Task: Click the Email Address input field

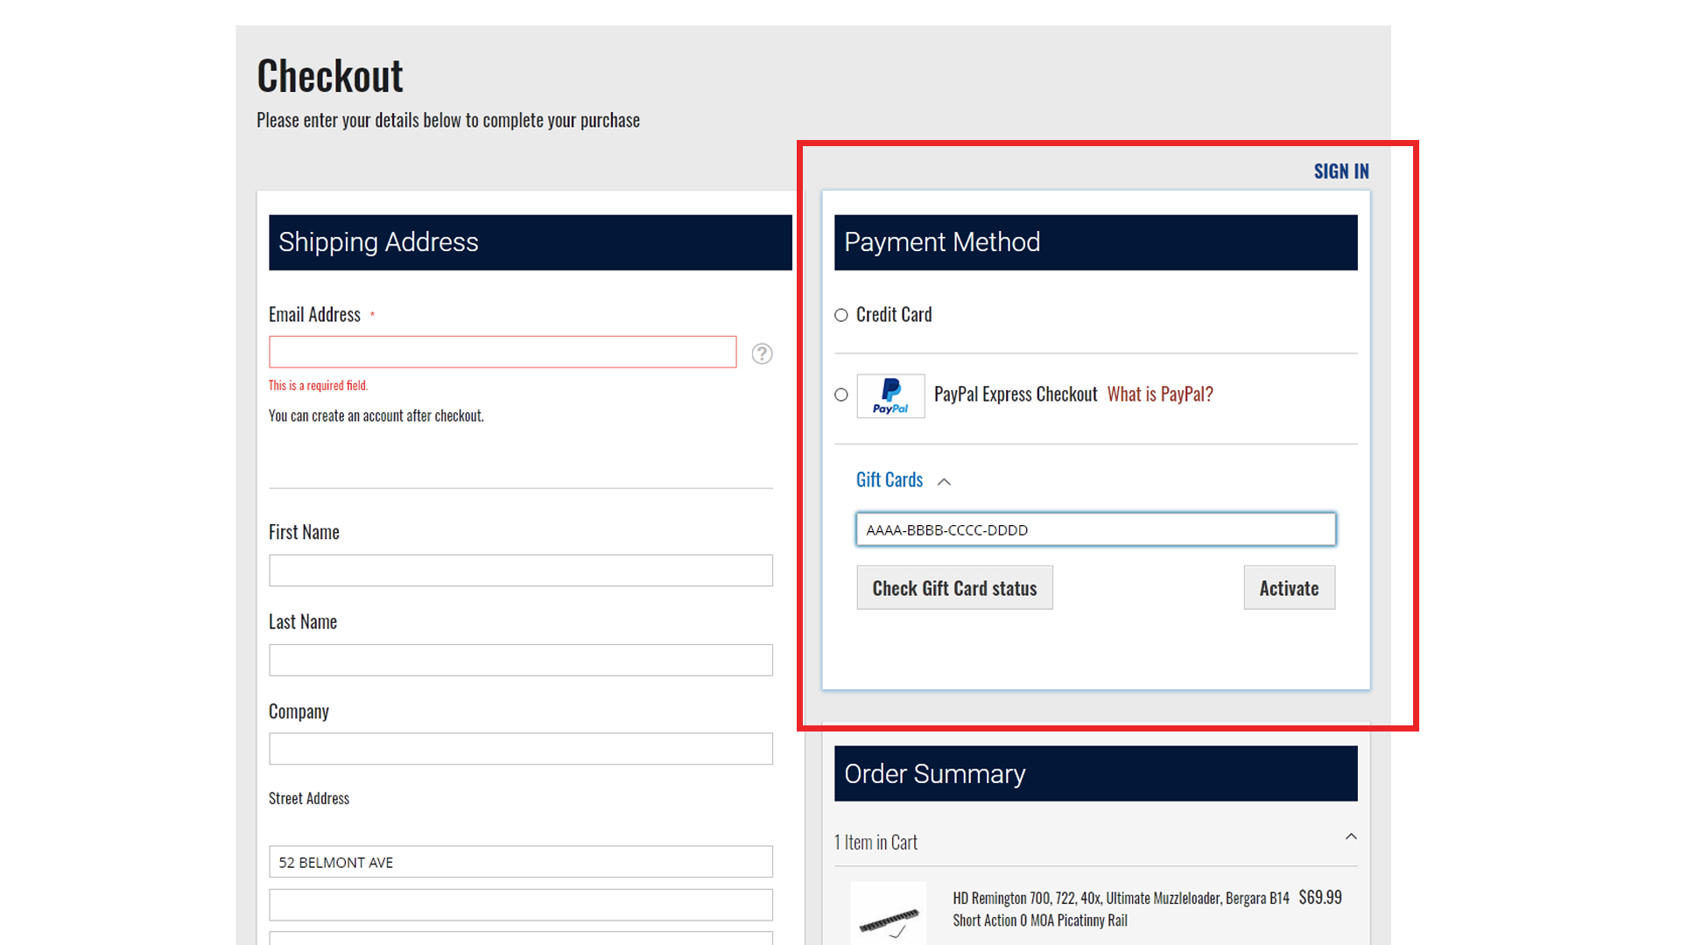Action: [x=503, y=352]
